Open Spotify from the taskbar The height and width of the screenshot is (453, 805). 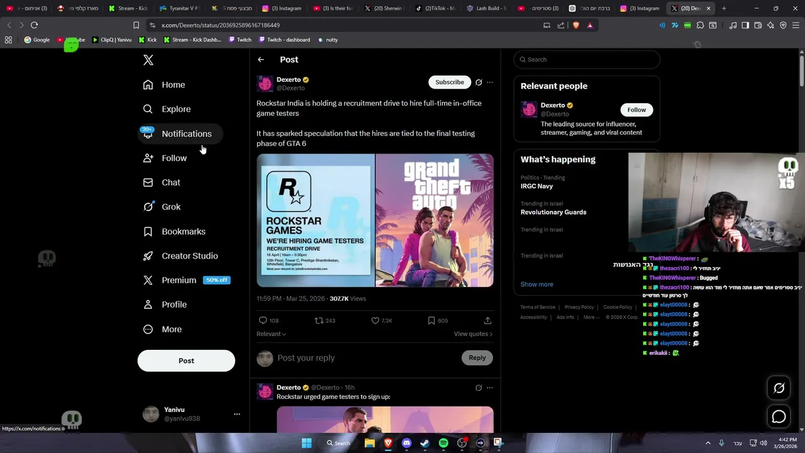coord(443,443)
